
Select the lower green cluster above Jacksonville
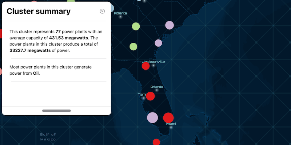[x=133, y=47]
